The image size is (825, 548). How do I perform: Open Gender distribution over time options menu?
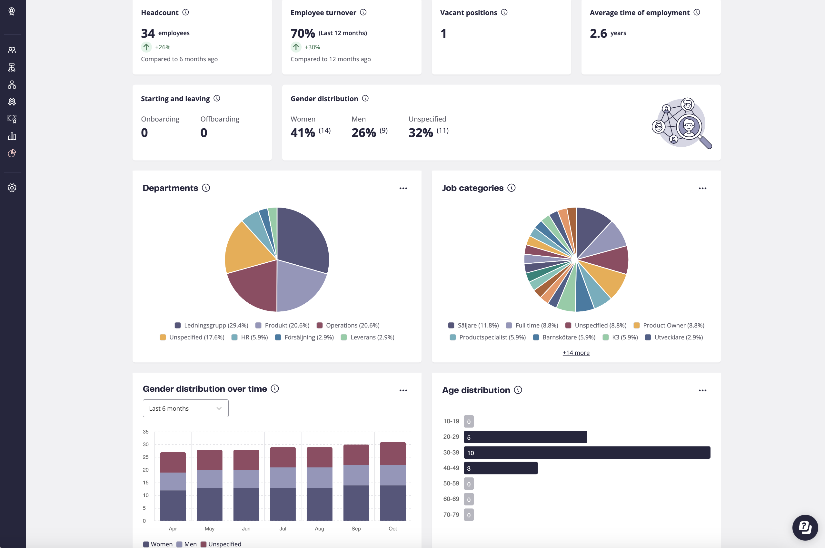(403, 390)
